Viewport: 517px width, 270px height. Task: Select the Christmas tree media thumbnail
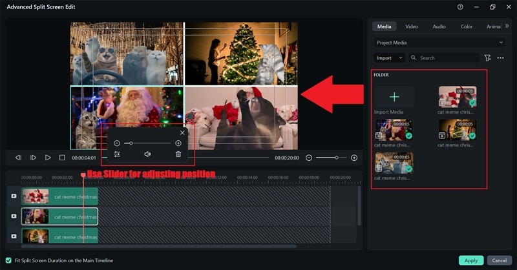tap(458, 130)
